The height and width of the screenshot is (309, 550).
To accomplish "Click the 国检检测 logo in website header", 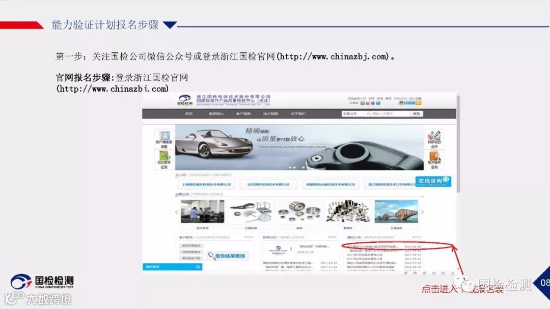I will [185, 100].
